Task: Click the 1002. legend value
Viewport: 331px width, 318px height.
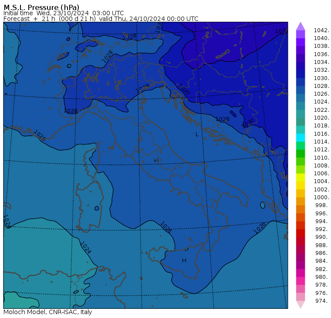Action: coord(321,189)
